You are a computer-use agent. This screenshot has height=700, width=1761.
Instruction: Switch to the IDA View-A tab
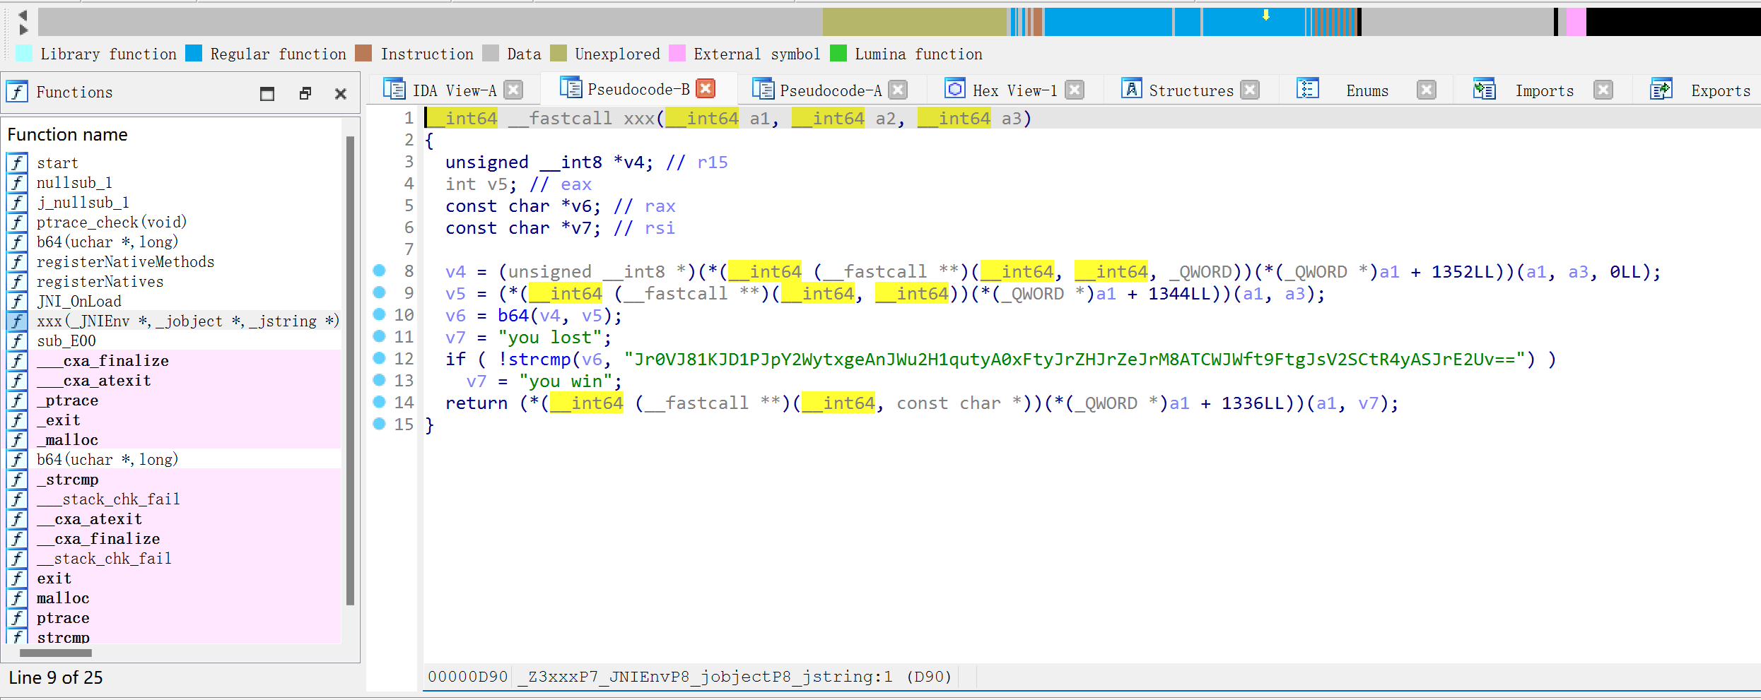tap(454, 90)
